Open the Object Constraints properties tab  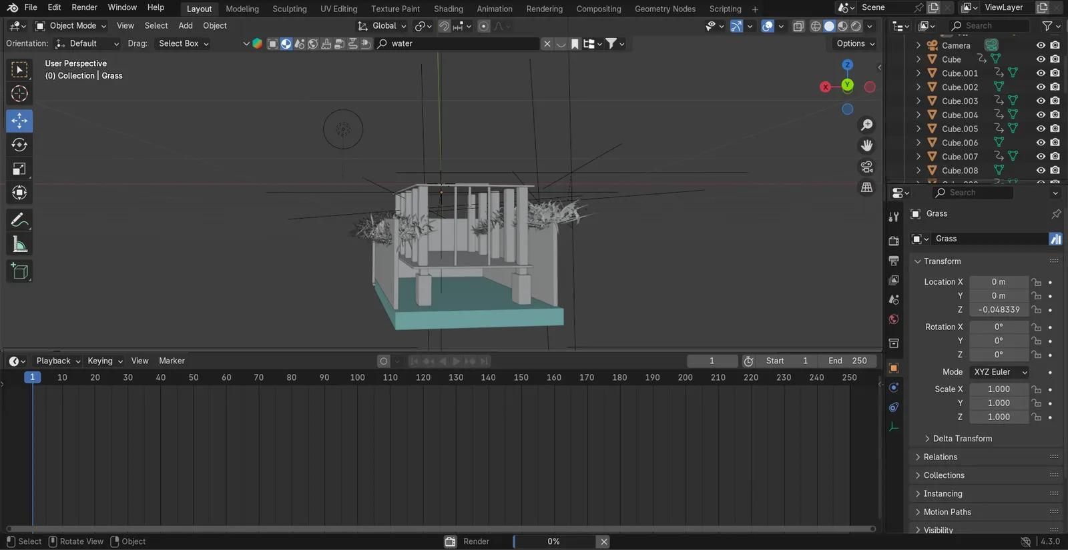pos(894,407)
